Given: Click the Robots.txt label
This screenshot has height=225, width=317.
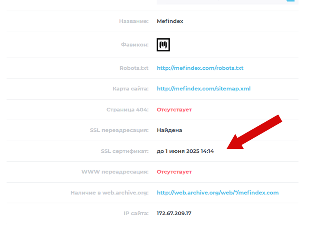Looking at the screenshot, I should pyautogui.click(x=134, y=68).
